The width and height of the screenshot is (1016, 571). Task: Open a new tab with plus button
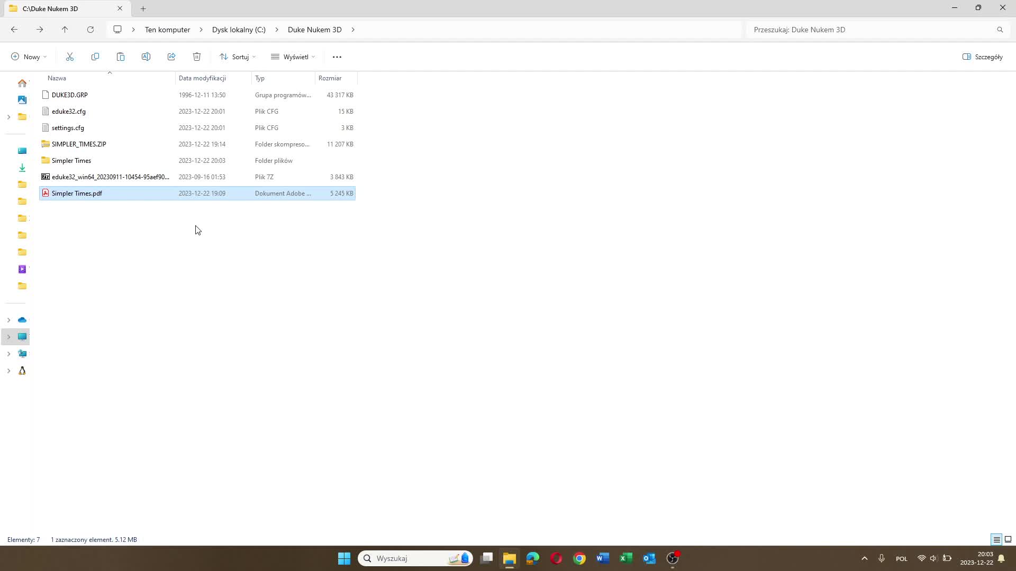pyautogui.click(x=143, y=8)
